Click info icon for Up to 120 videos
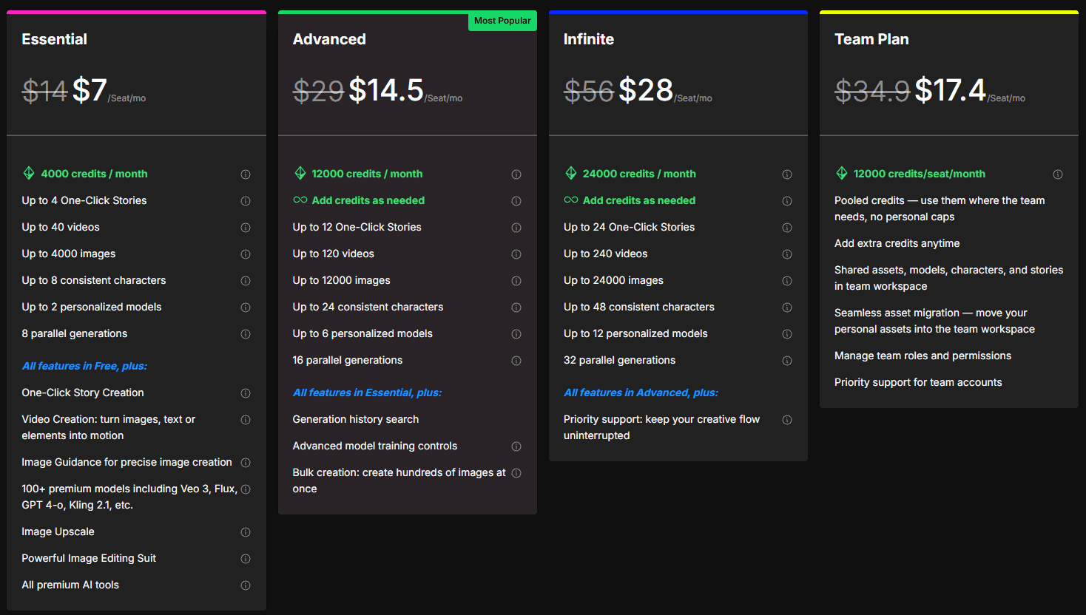This screenshot has height=615, width=1086. (x=516, y=254)
